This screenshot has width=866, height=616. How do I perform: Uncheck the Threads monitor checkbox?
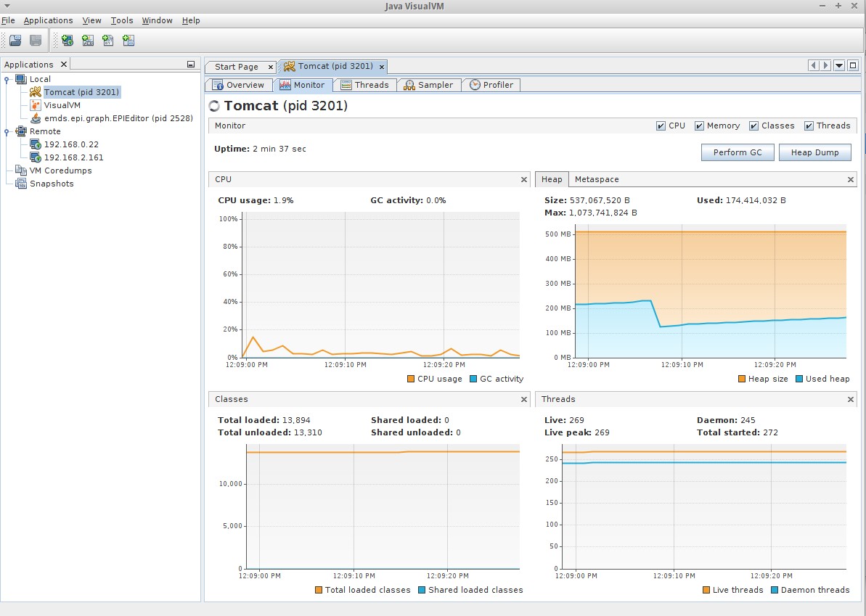809,126
